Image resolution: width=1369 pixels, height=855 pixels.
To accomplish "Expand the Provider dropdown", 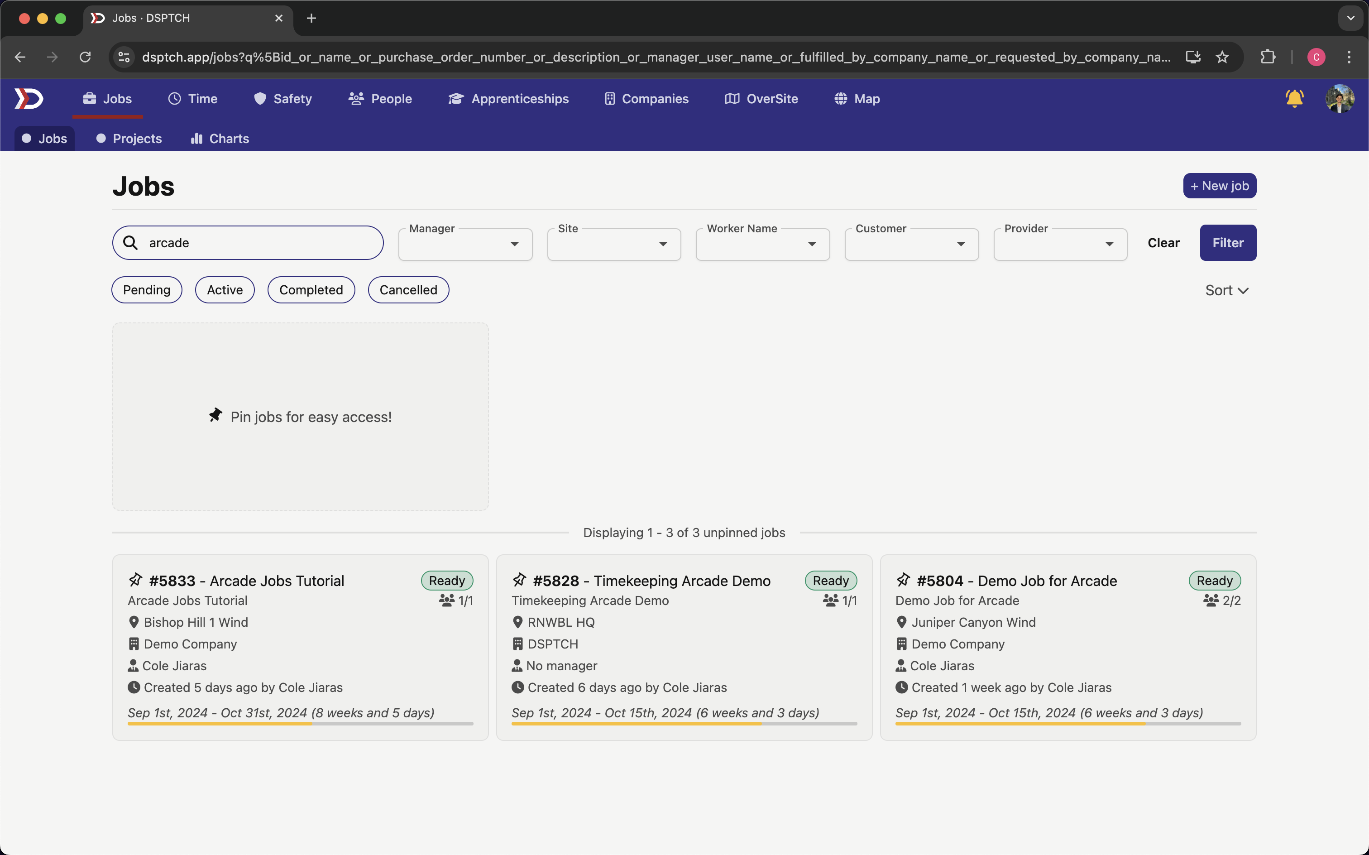I will 1060,244.
